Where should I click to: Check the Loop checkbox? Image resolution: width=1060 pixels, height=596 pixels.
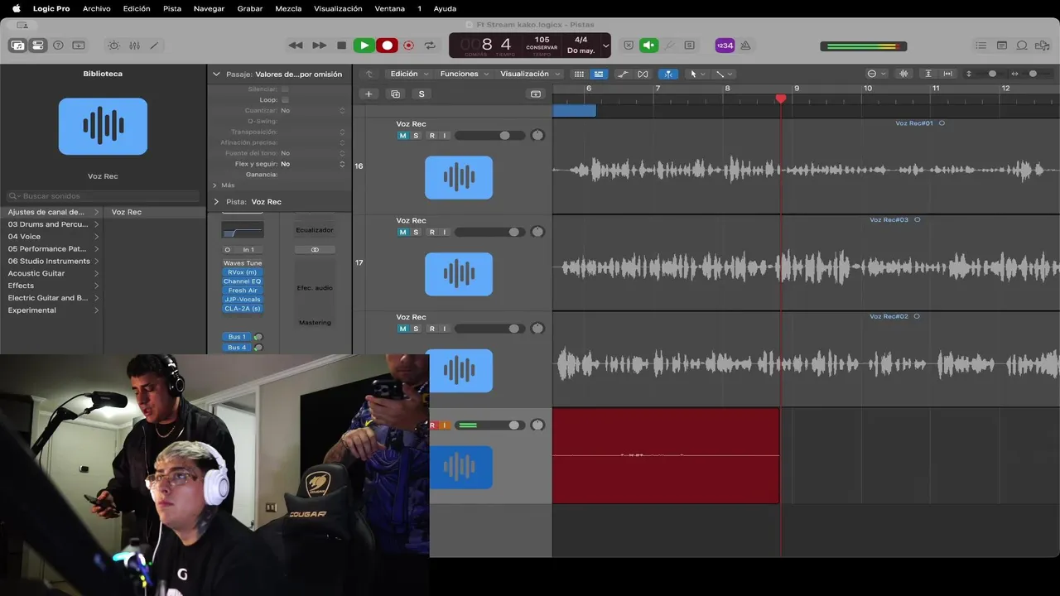285,99
